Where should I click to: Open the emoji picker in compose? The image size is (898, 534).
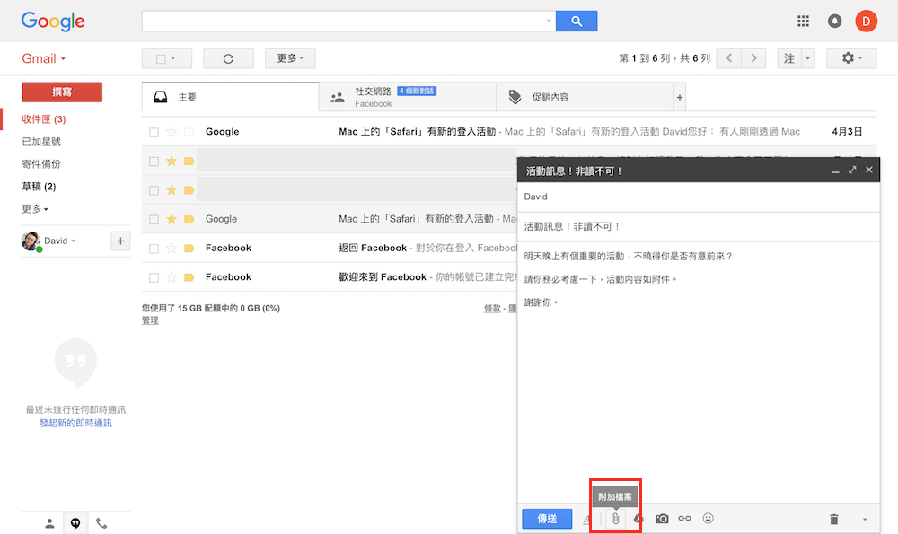(709, 519)
